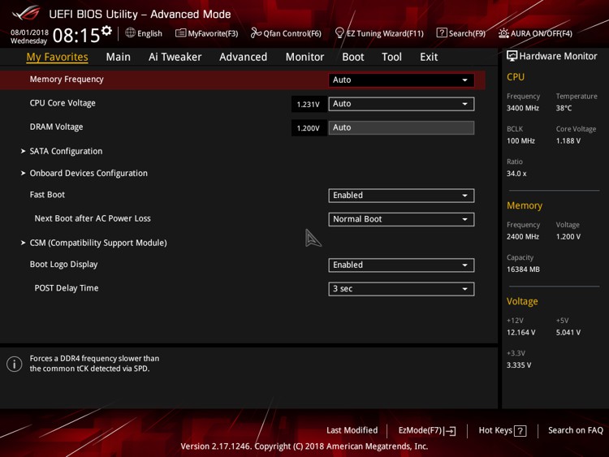This screenshot has width=609, height=457.
Task: Open the Ai Tweaker tab
Action: 175,57
